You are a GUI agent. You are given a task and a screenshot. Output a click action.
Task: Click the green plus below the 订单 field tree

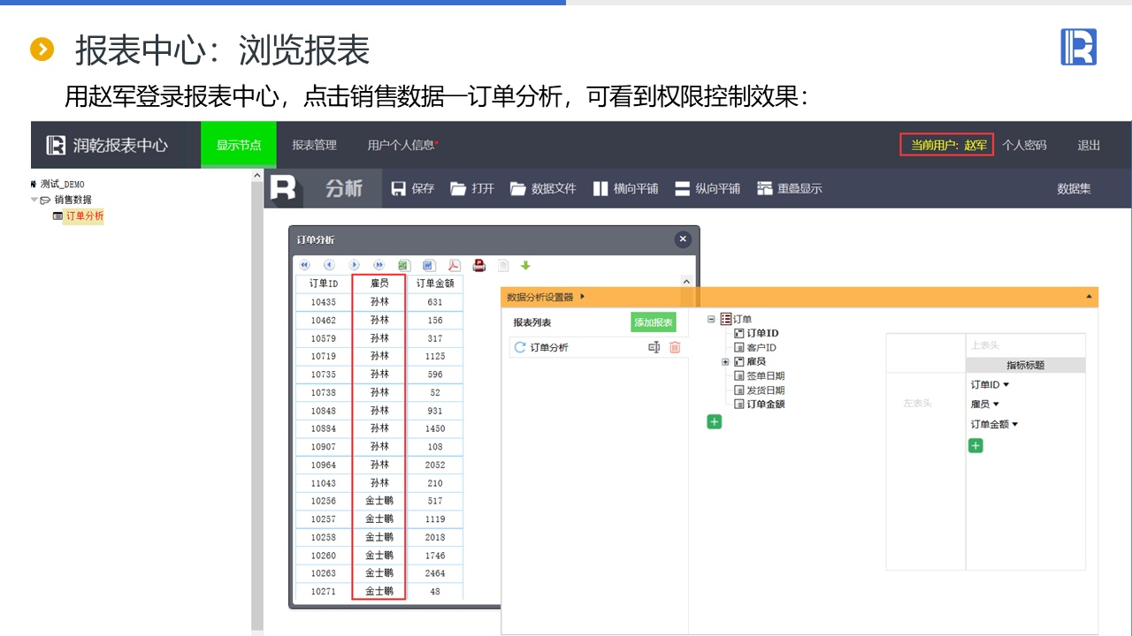(715, 422)
